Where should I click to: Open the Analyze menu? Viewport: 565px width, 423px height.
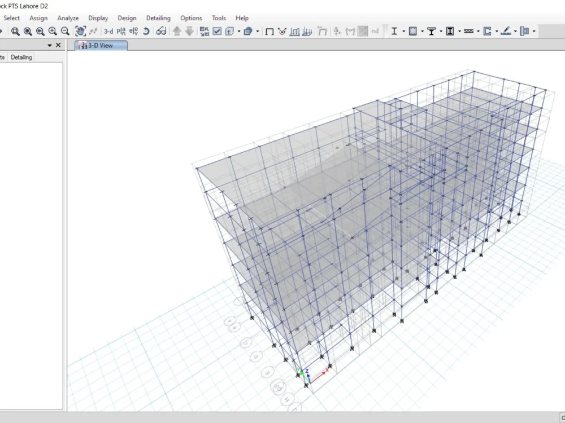point(68,17)
